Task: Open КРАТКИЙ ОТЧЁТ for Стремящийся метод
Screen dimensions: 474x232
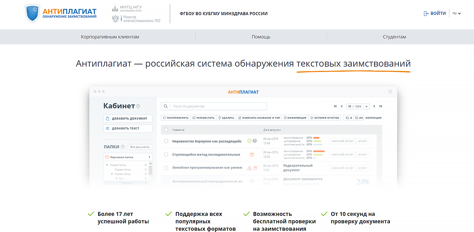Action: (x=342, y=155)
